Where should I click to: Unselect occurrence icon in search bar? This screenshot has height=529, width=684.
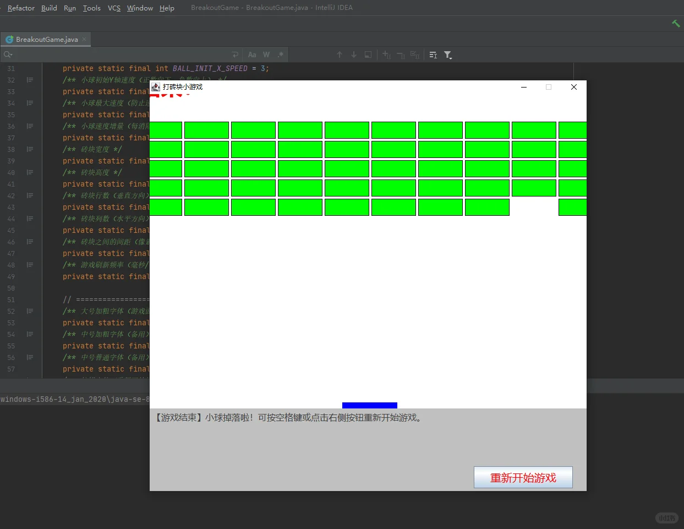click(401, 54)
